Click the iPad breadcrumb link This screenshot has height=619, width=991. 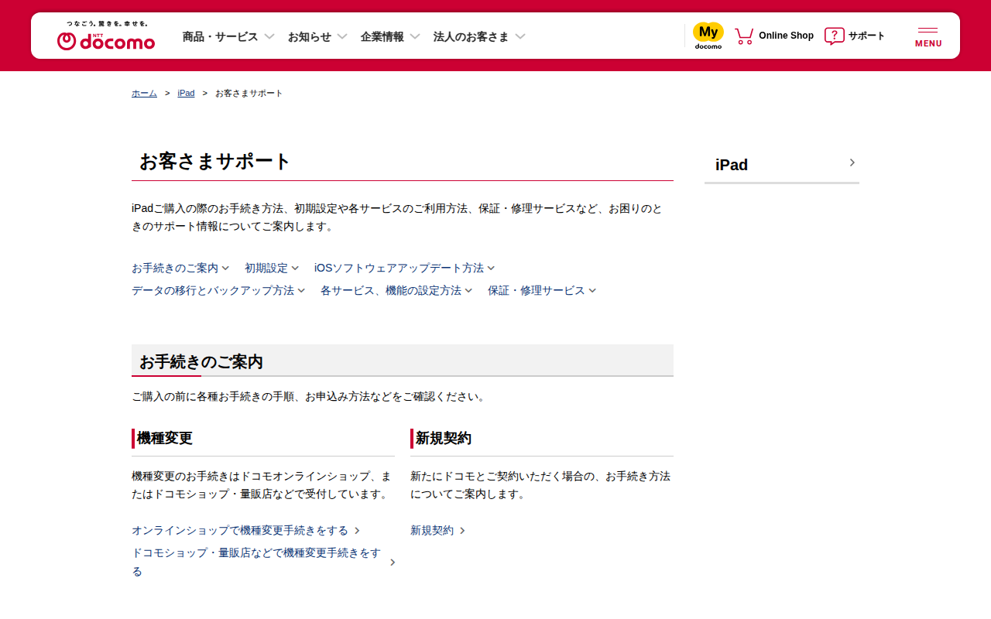[x=186, y=94]
